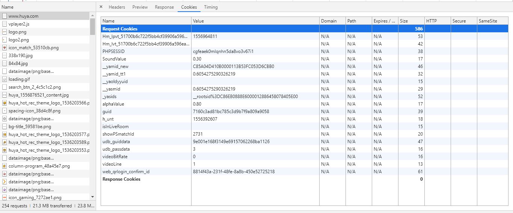Click the request list scrollbar thumb

(93, 27)
